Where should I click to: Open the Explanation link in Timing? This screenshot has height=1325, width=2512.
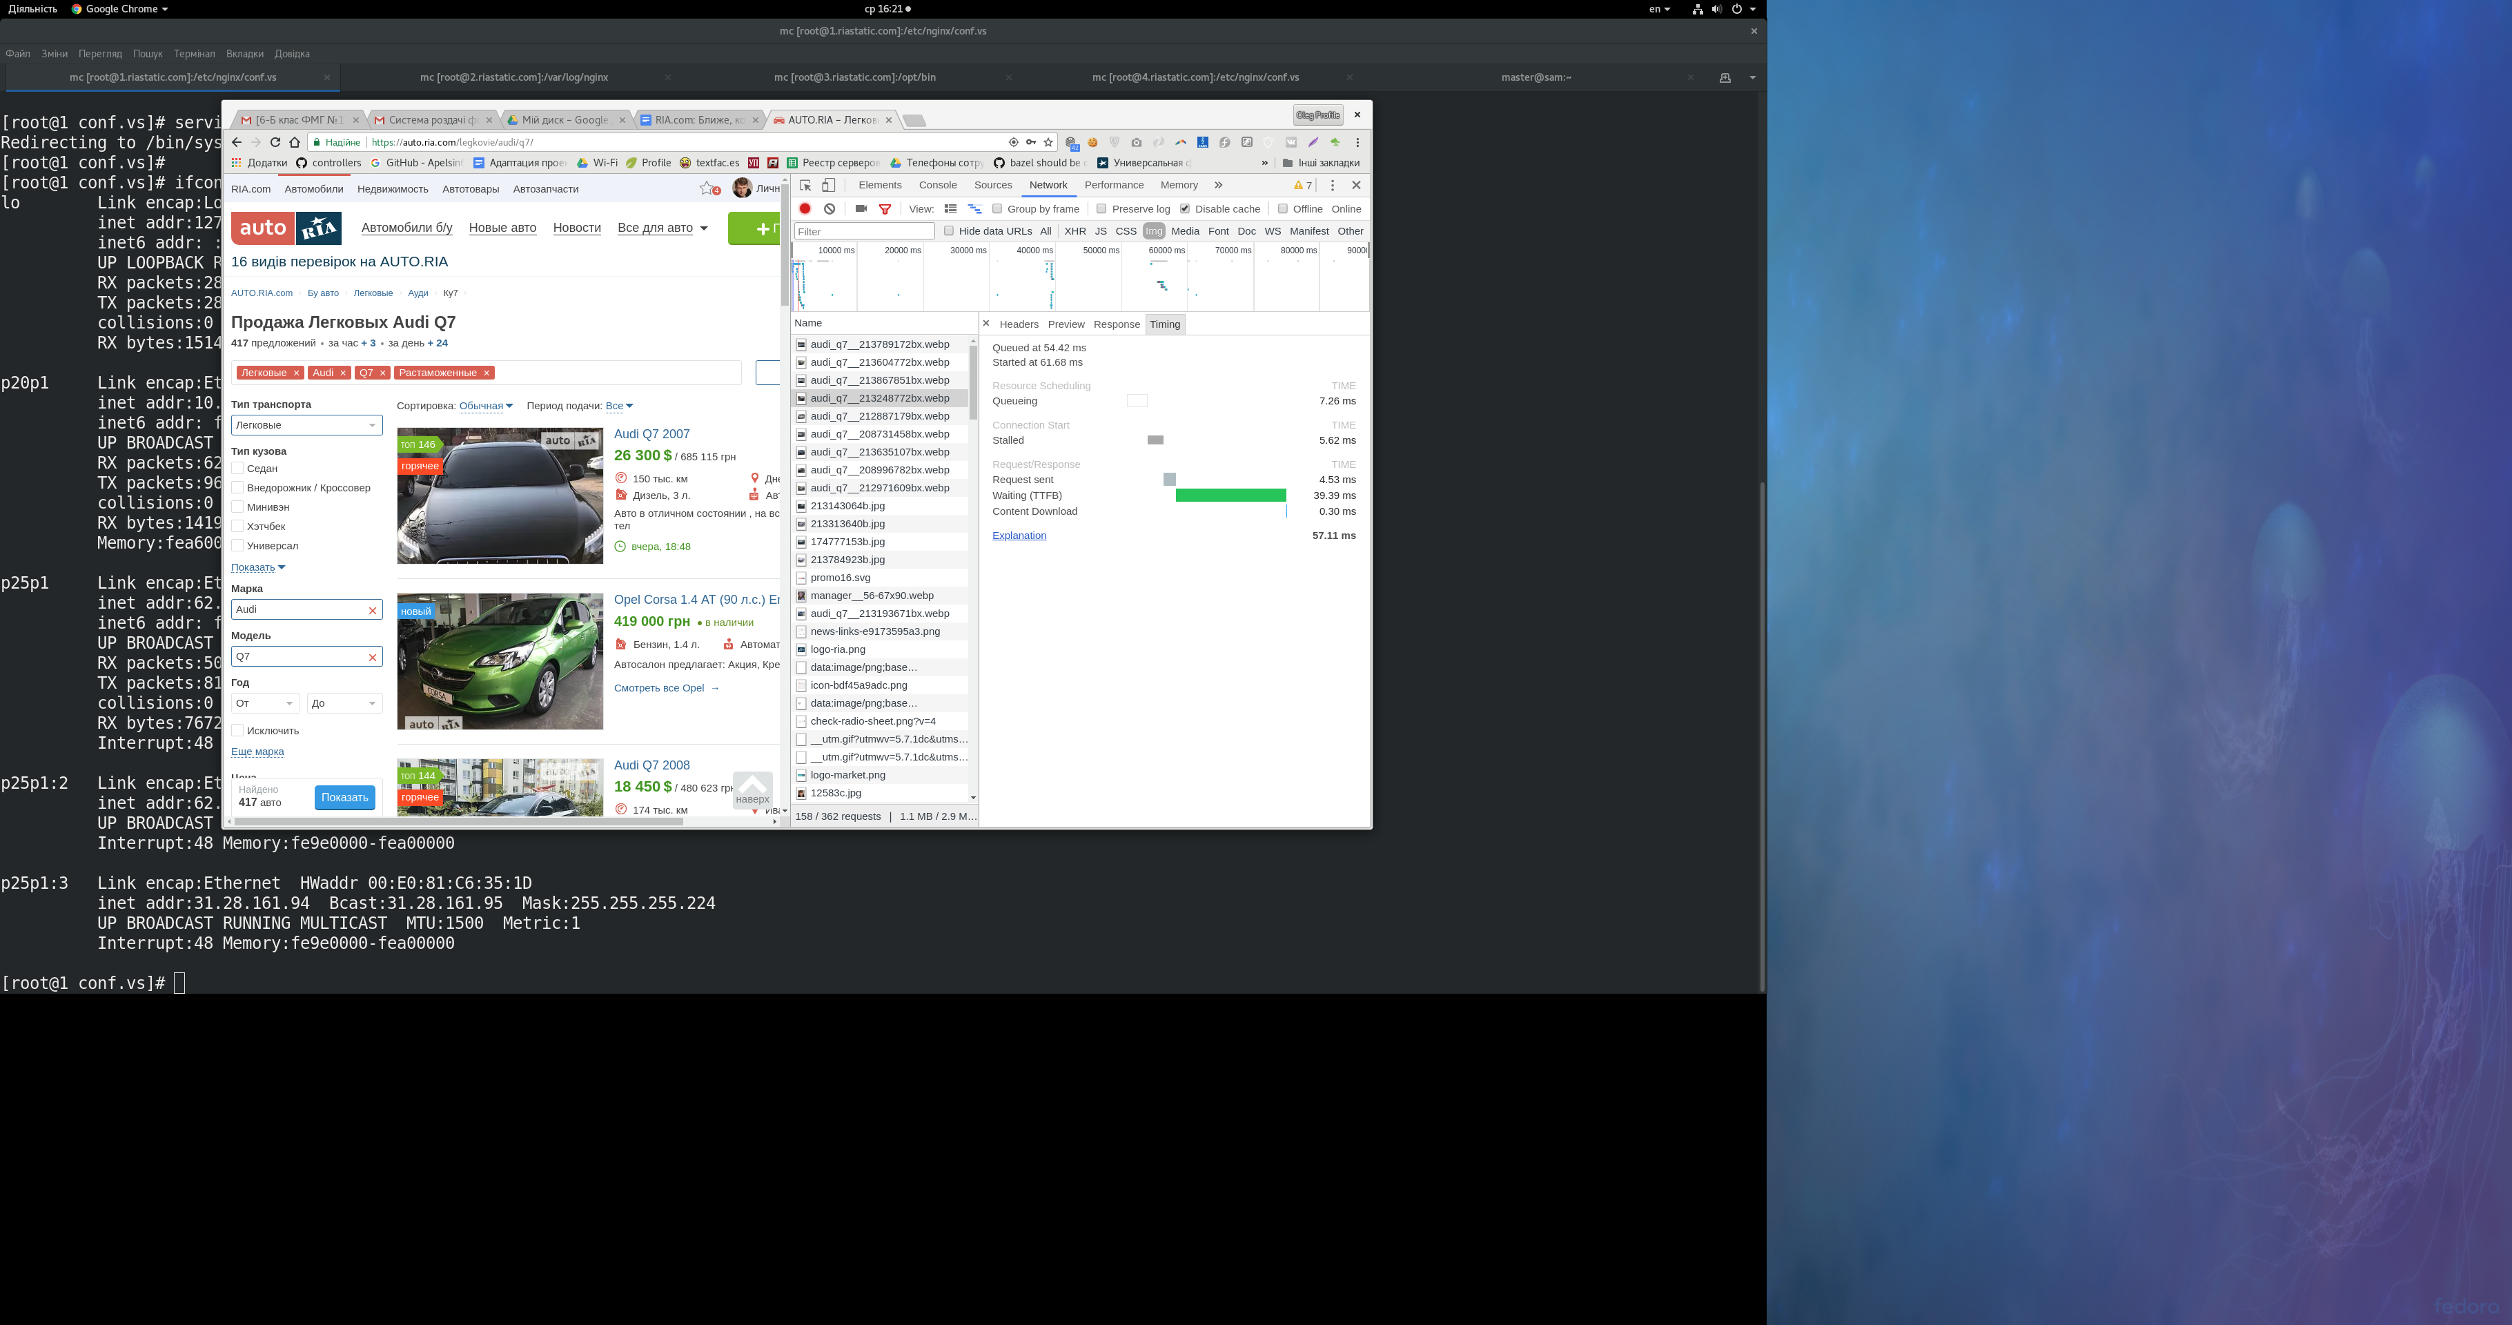[1019, 536]
